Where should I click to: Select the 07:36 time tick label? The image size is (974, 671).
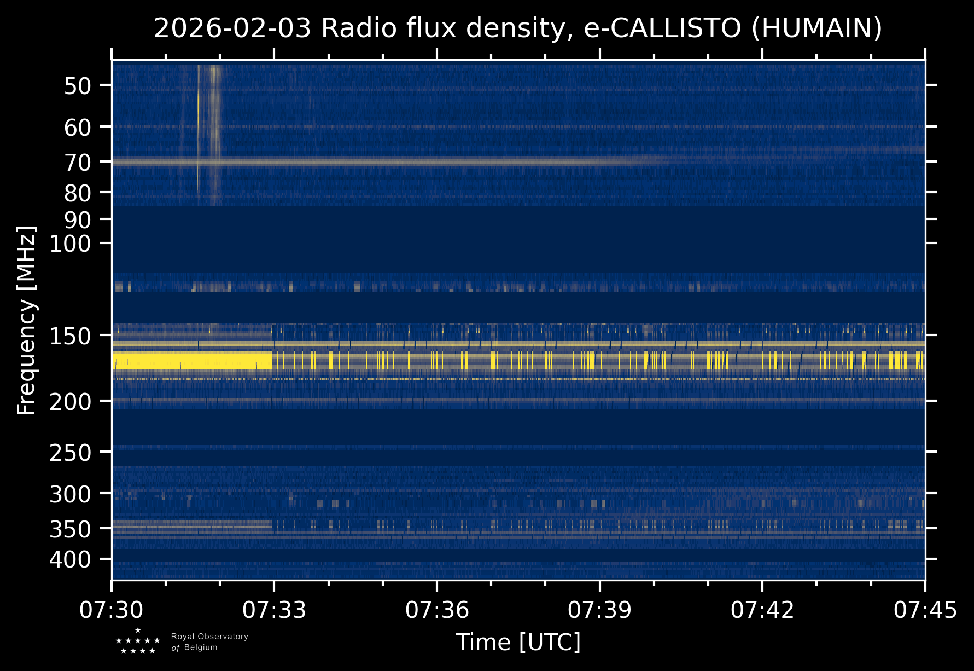point(437,610)
